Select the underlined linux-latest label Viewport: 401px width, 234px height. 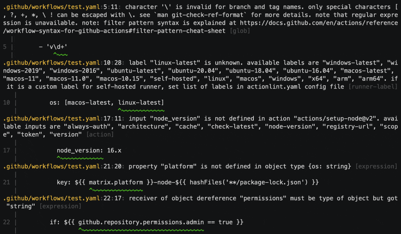click(139, 102)
